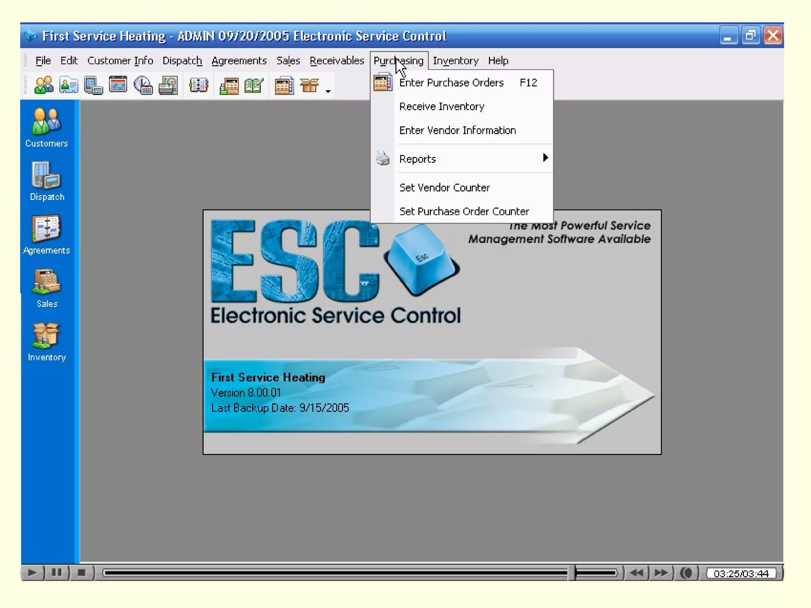Click the clock-and-calendar scheduling toolbar icon
This screenshot has height=608, width=811.
pyautogui.click(x=143, y=85)
